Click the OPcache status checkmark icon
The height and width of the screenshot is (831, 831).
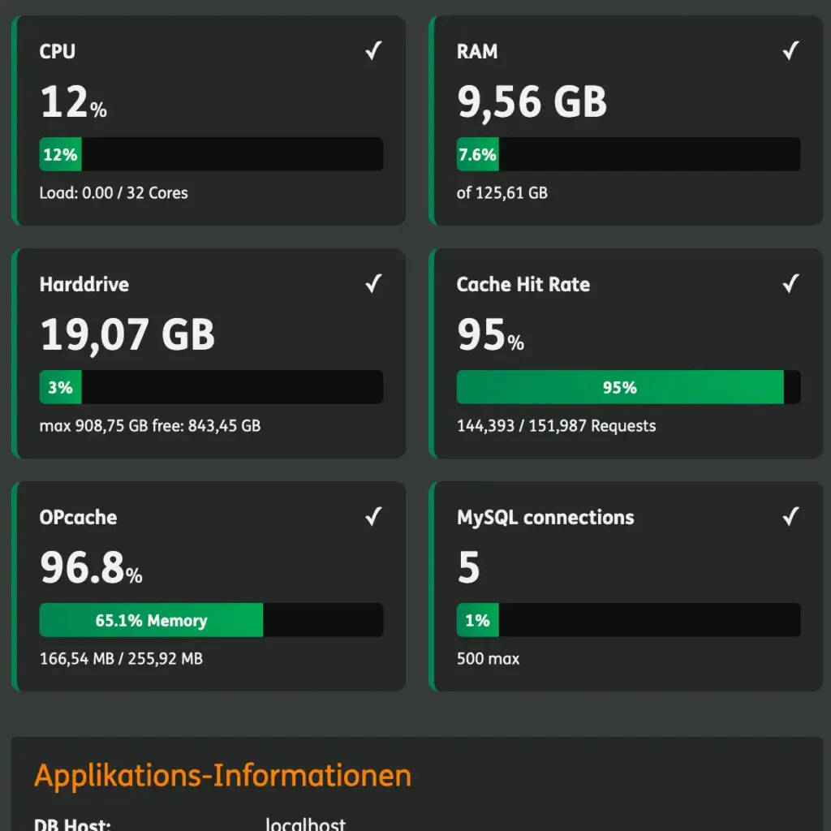(373, 517)
